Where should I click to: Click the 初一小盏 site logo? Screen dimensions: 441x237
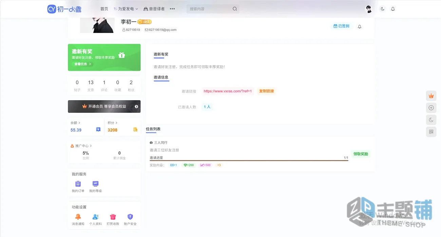(64, 9)
